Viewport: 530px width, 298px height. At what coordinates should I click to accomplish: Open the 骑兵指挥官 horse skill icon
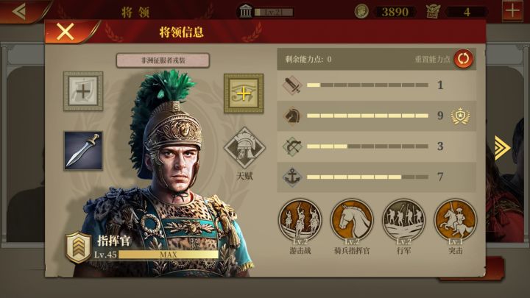(352, 220)
